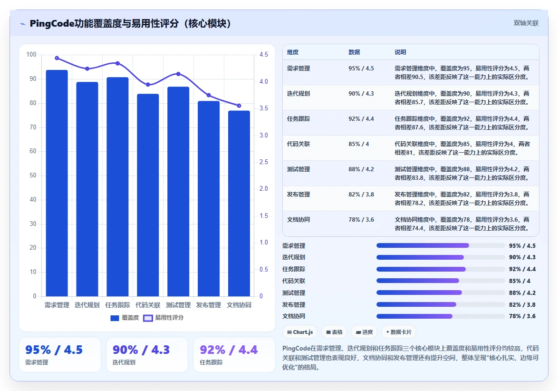
Task: Click the 90% / 4.3 value beside the 迭代规划 progress bar
Action: pos(522,257)
